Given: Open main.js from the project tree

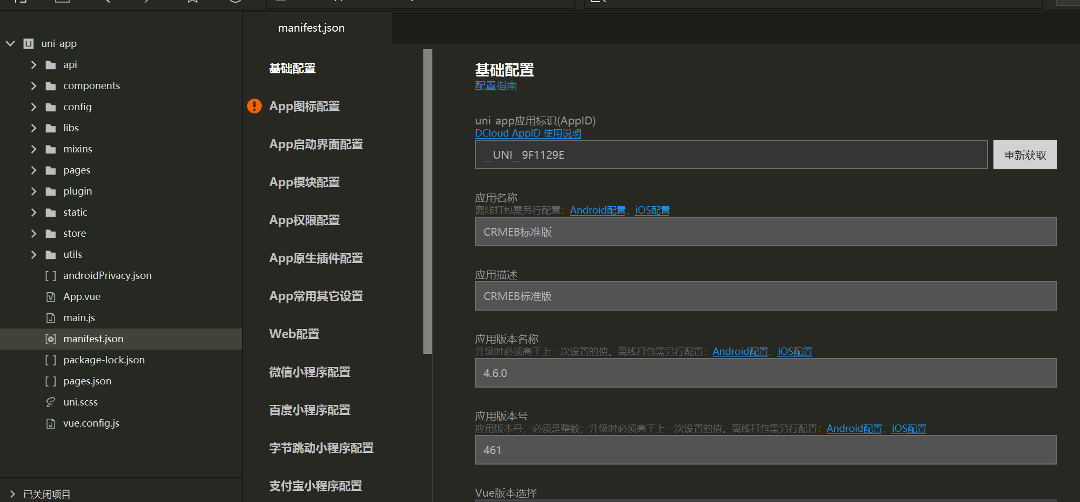Looking at the screenshot, I should click(x=79, y=317).
